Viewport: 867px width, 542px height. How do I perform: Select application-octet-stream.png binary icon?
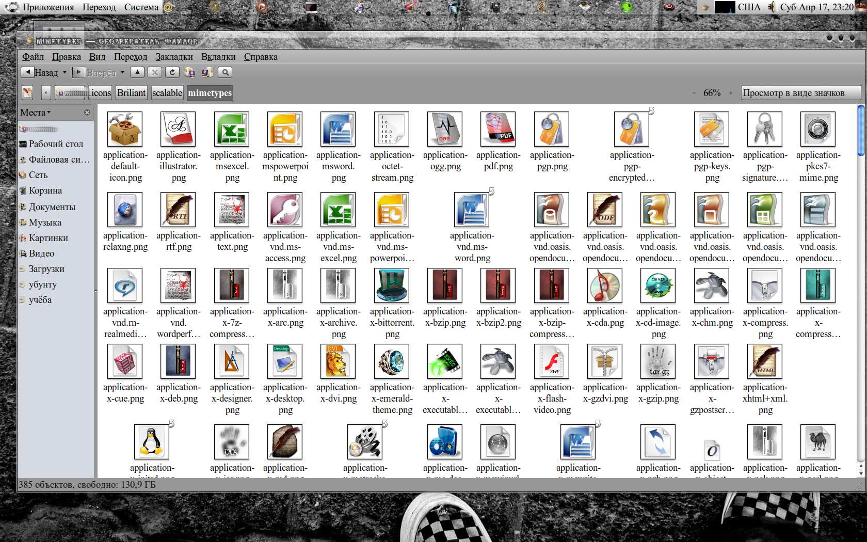tap(392, 129)
